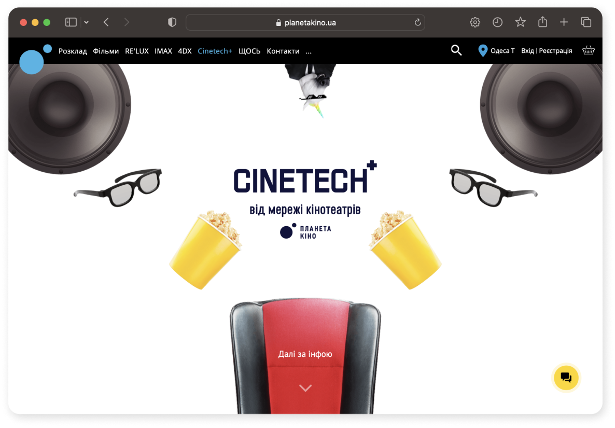Image resolution: width=615 pixels, height=428 pixels.
Task: Open the Safari sidebar panel
Action: [x=71, y=22]
